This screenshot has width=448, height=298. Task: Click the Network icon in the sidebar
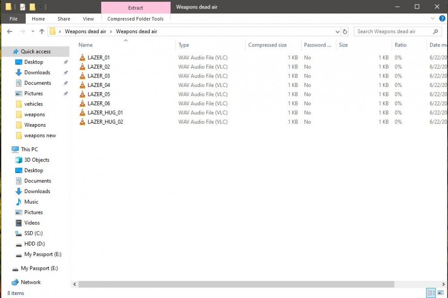[14, 282]
